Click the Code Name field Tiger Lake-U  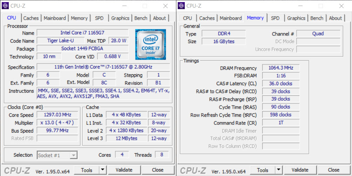(x=61, y=41)
